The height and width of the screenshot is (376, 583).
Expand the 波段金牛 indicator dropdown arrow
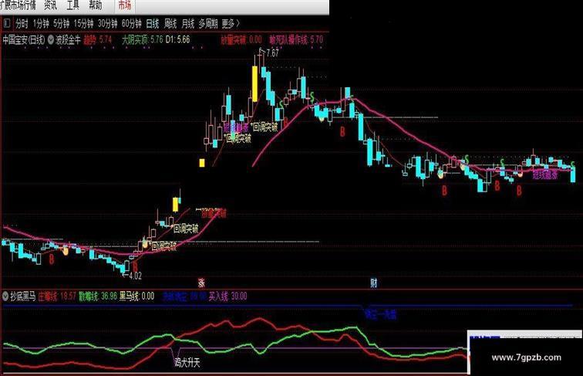(51, 40)
